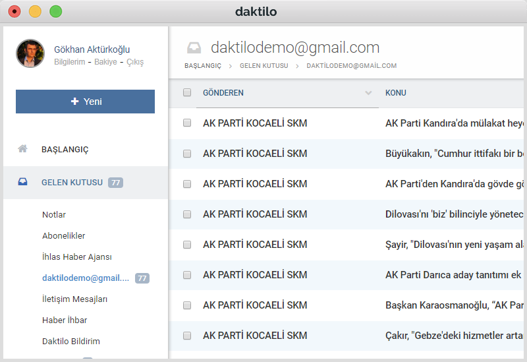Screen dimensions: 527x362
Task: Open the Abonelikler folder
Action: (63, 236)
